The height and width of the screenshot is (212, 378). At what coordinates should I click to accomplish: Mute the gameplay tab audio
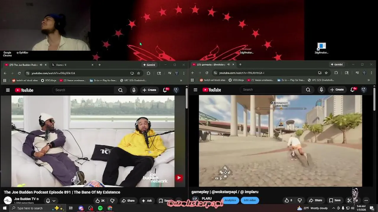pos(228,64)
